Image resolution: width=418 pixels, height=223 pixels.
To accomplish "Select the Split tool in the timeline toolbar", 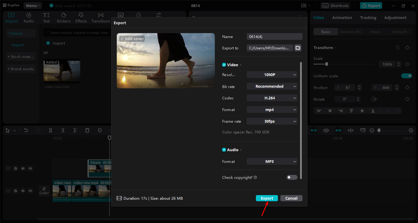I will point(51,130).
